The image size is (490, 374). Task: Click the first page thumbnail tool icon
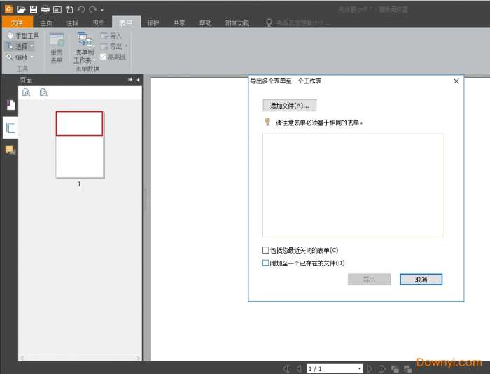[x=27, y=92]
